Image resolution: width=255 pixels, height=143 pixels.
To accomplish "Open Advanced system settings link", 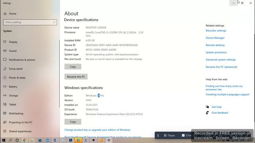I will 220,60.
